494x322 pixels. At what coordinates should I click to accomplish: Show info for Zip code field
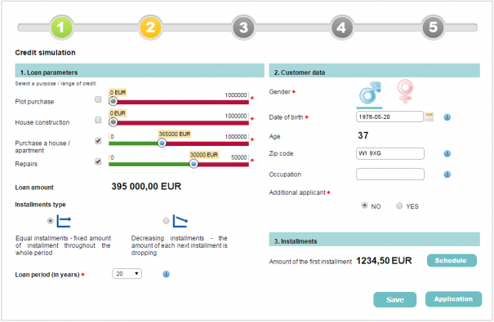[x=447, y=153]
